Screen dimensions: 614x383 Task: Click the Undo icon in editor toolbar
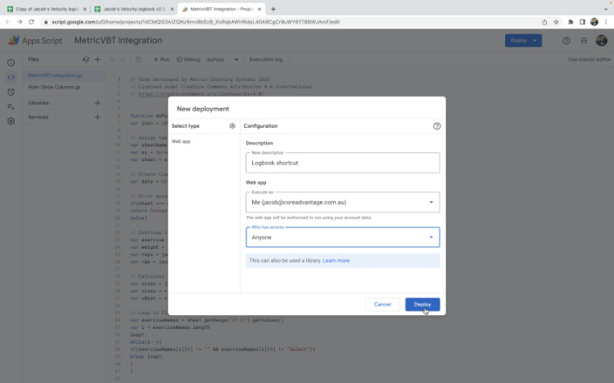tap(112, 60)
